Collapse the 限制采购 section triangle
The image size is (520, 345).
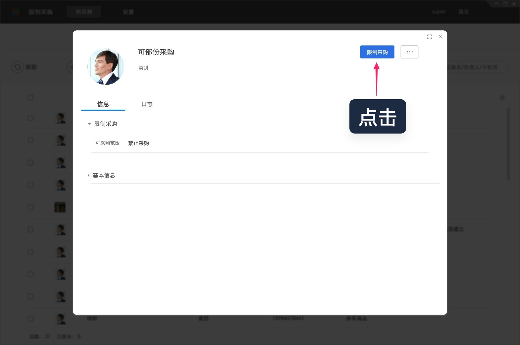click(x=89, y=124)
